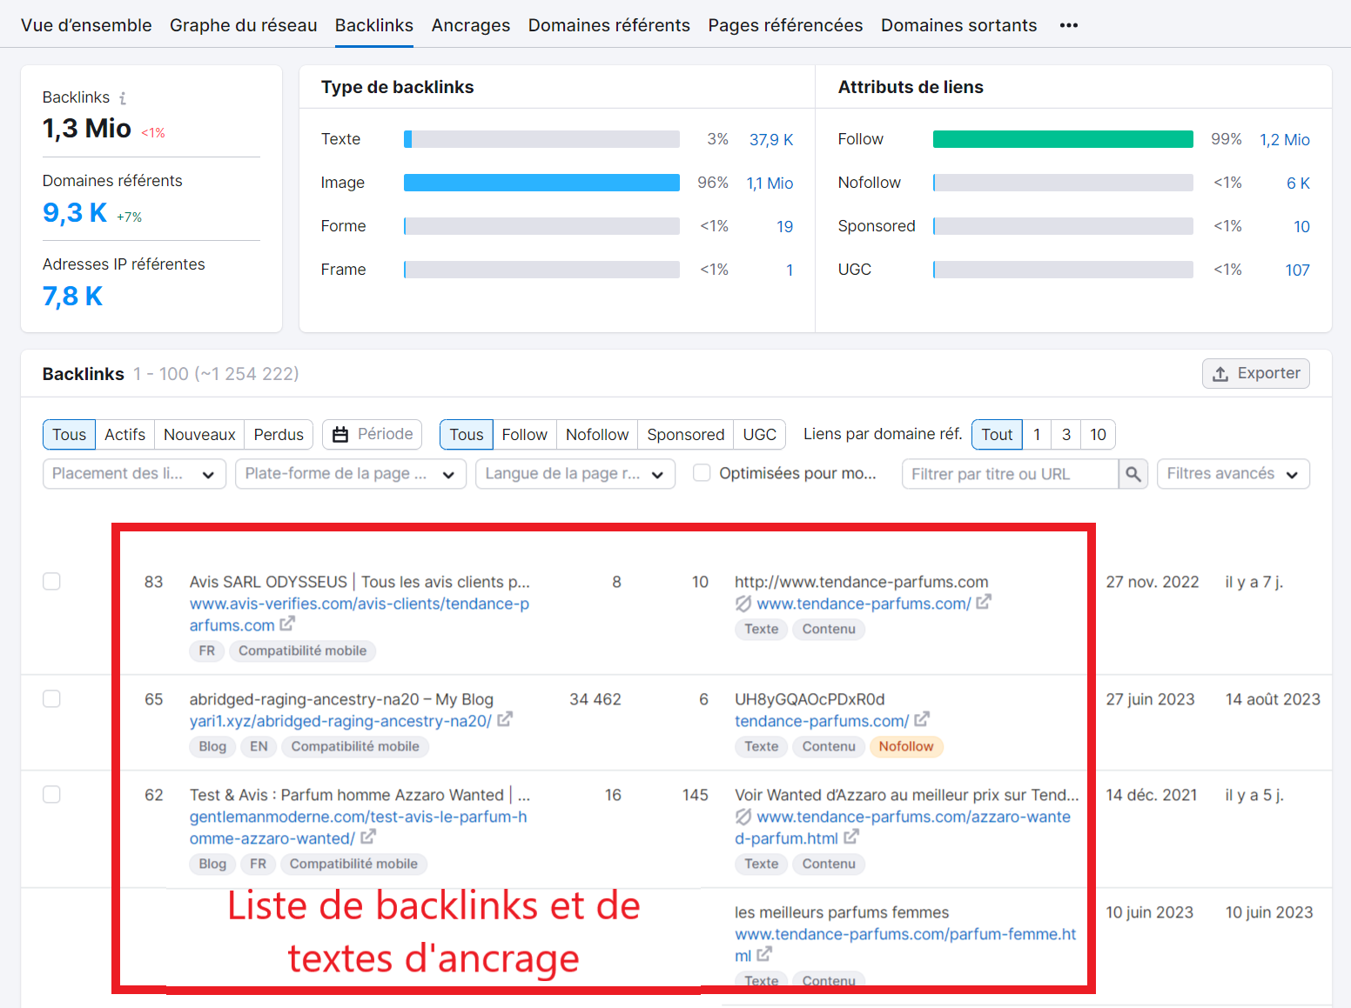Image resolution: width=1351 pixels, height=1008 pixels.
Task: Click the search magnifier icon
Action: point(1133,474)
